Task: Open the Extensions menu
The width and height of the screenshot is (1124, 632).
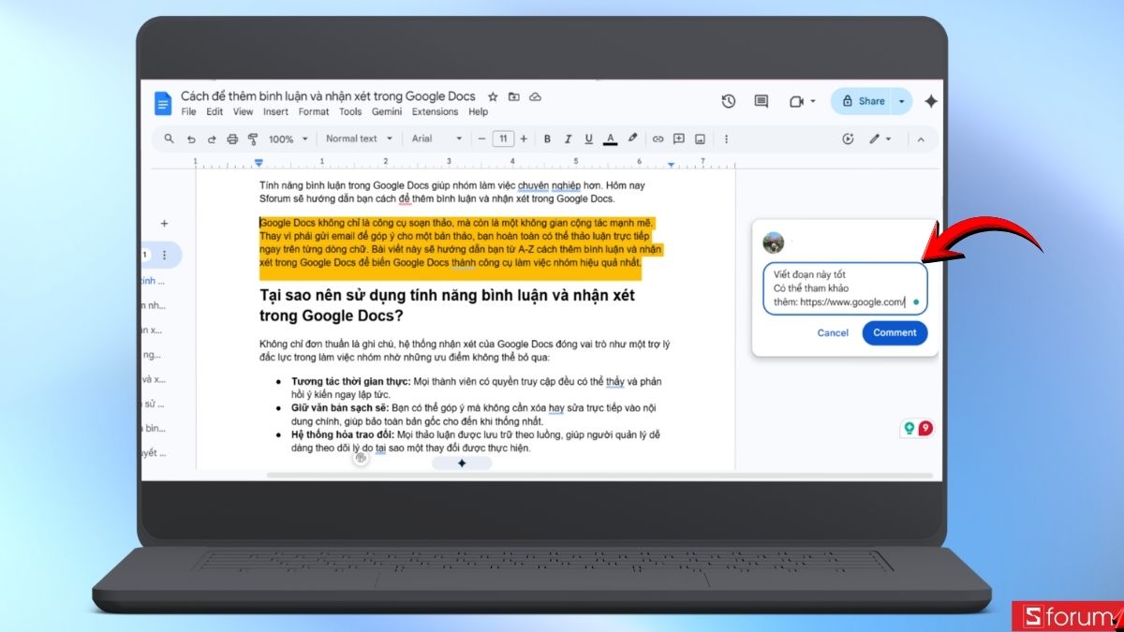Action: tap(436, 111)
